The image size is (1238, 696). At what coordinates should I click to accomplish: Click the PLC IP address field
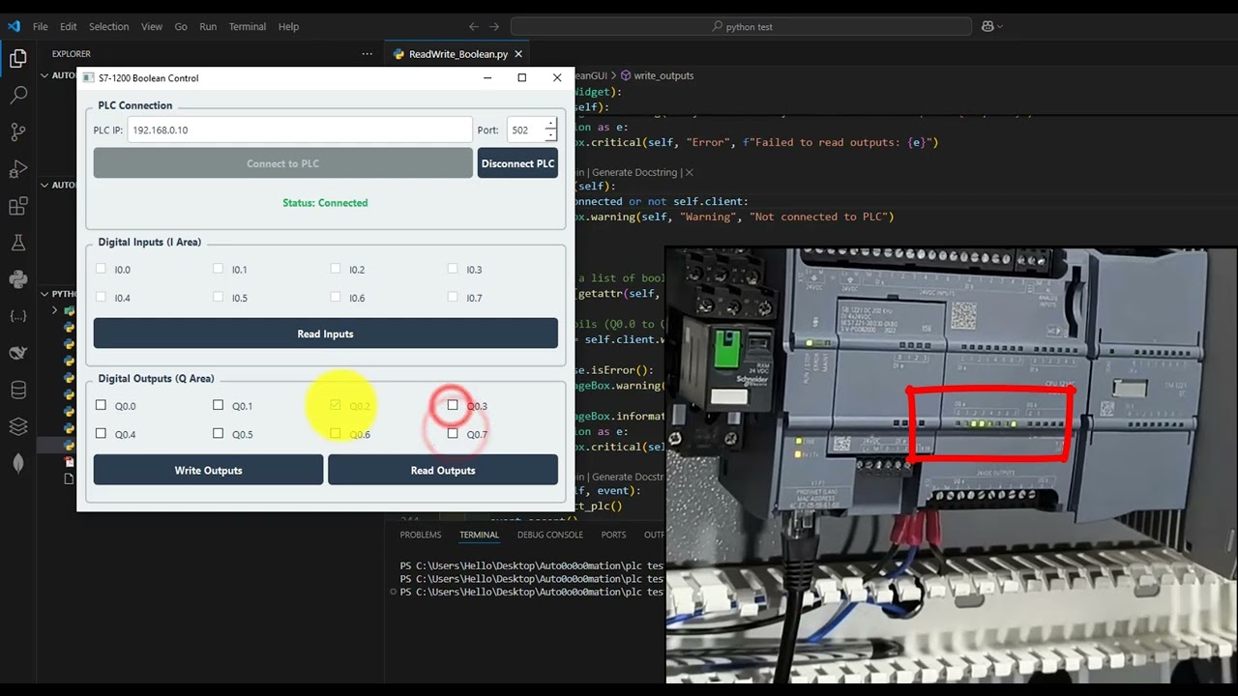[x=300, y=130]
